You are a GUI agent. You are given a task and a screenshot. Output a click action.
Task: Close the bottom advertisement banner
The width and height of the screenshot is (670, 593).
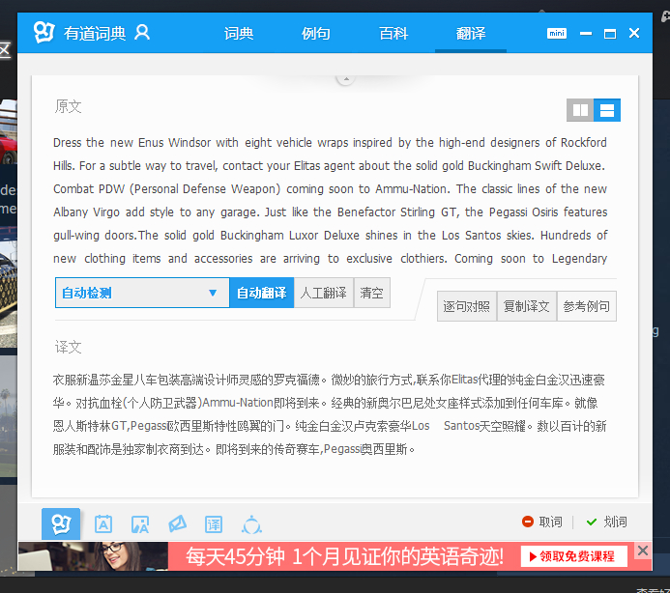[x=643, y=551]
